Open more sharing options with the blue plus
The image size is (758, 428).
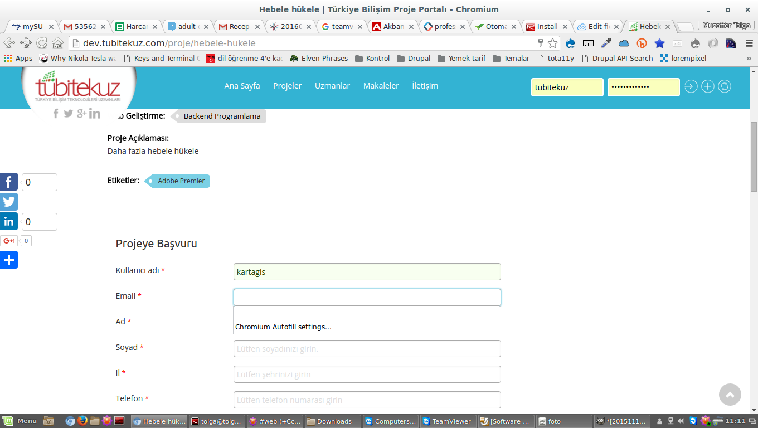click(x=9, y=260)
